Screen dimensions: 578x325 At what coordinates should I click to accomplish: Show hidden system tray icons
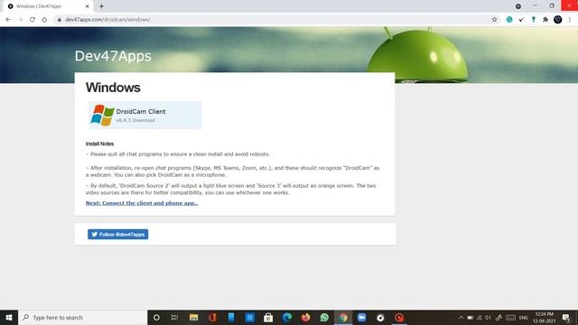coord(461,317)
